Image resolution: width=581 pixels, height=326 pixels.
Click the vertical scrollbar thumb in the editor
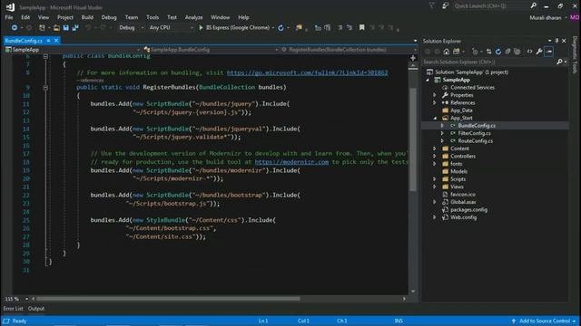(413, 139)
